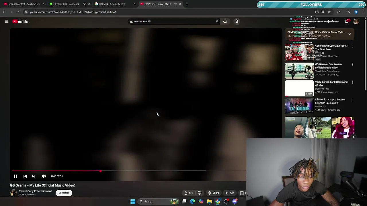
Task: Open the YouTube account avatar menu
Action: tap(356, 21)
